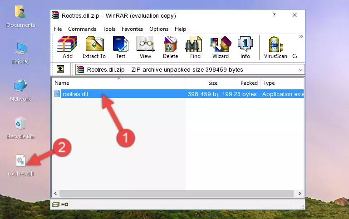The width and height of the screenshot is (349, 219).
Task: Click the WinRAR books title bar icon
Action: click(55, 15)
